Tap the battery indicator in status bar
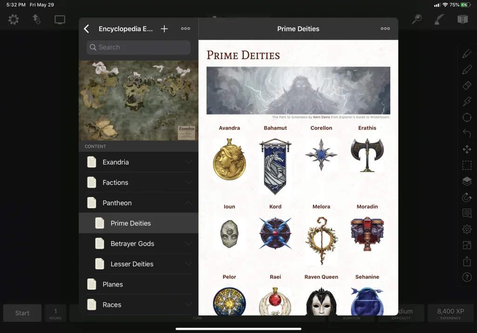477x333 pixels. coord(465,5)
